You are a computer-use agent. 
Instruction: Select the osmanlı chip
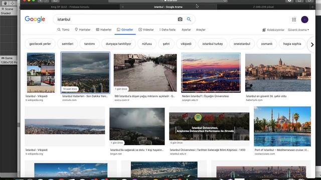point(266,44)
